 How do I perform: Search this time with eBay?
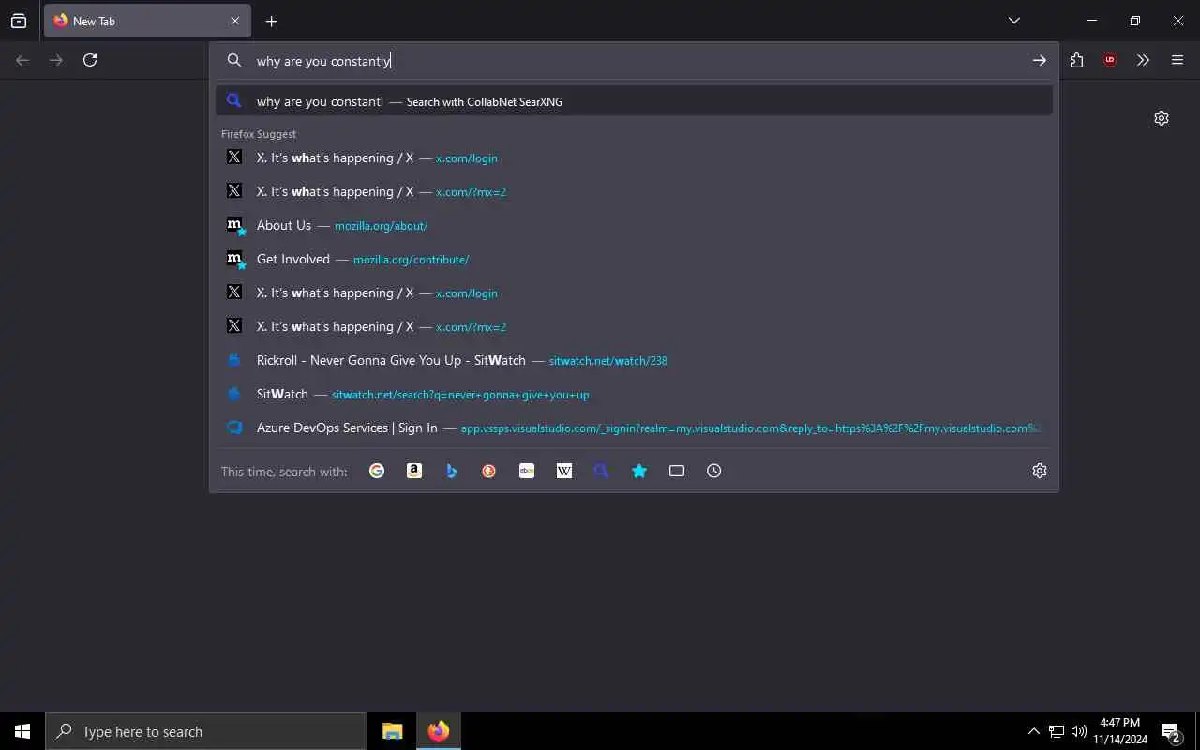(x=527, y=471)
